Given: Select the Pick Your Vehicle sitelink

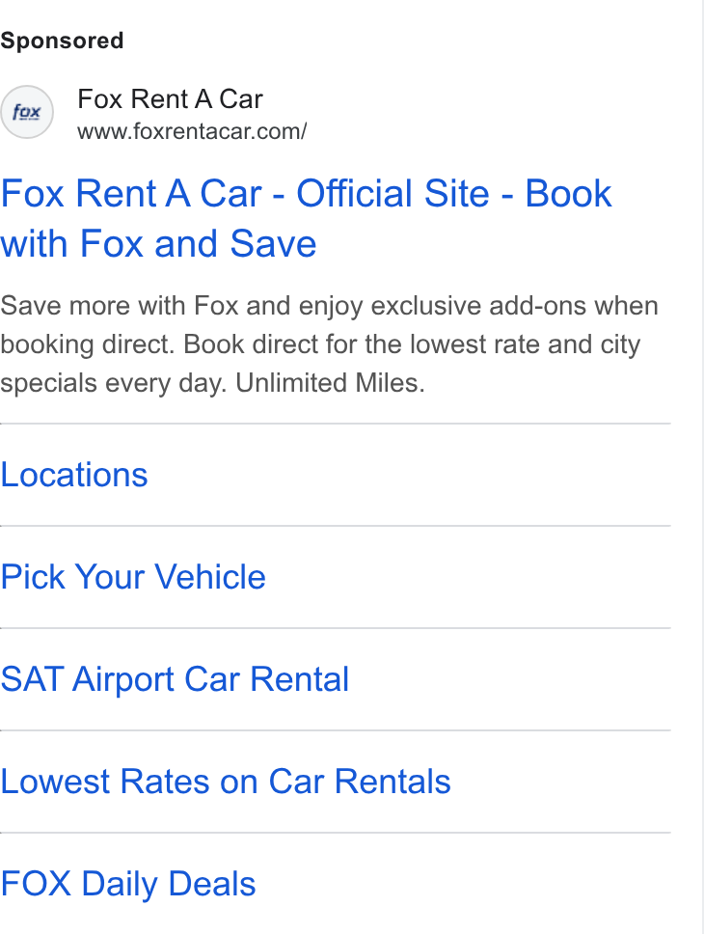Looking at the screenshot, I should click(133, 577).
